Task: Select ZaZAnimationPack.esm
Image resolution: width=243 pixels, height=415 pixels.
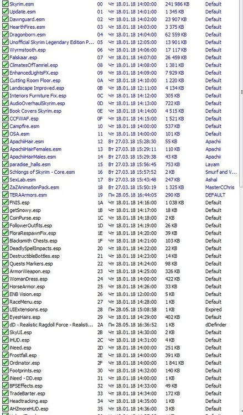Action: (x=34, y=188)
